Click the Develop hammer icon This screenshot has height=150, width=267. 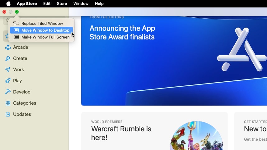pos(8,92)
